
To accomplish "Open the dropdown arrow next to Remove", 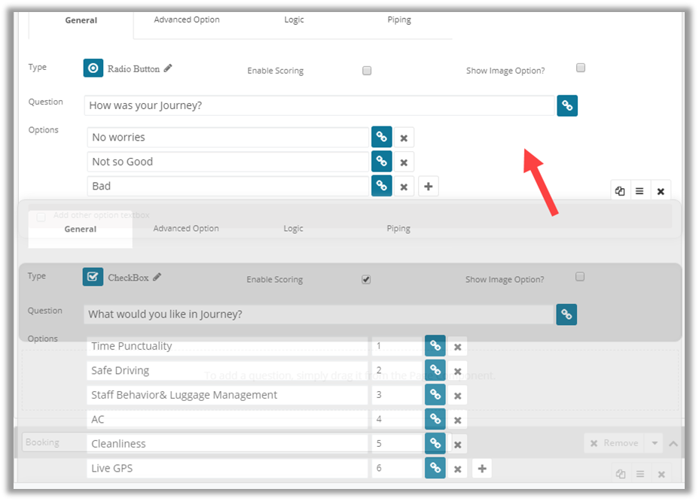I will [655, 443].
